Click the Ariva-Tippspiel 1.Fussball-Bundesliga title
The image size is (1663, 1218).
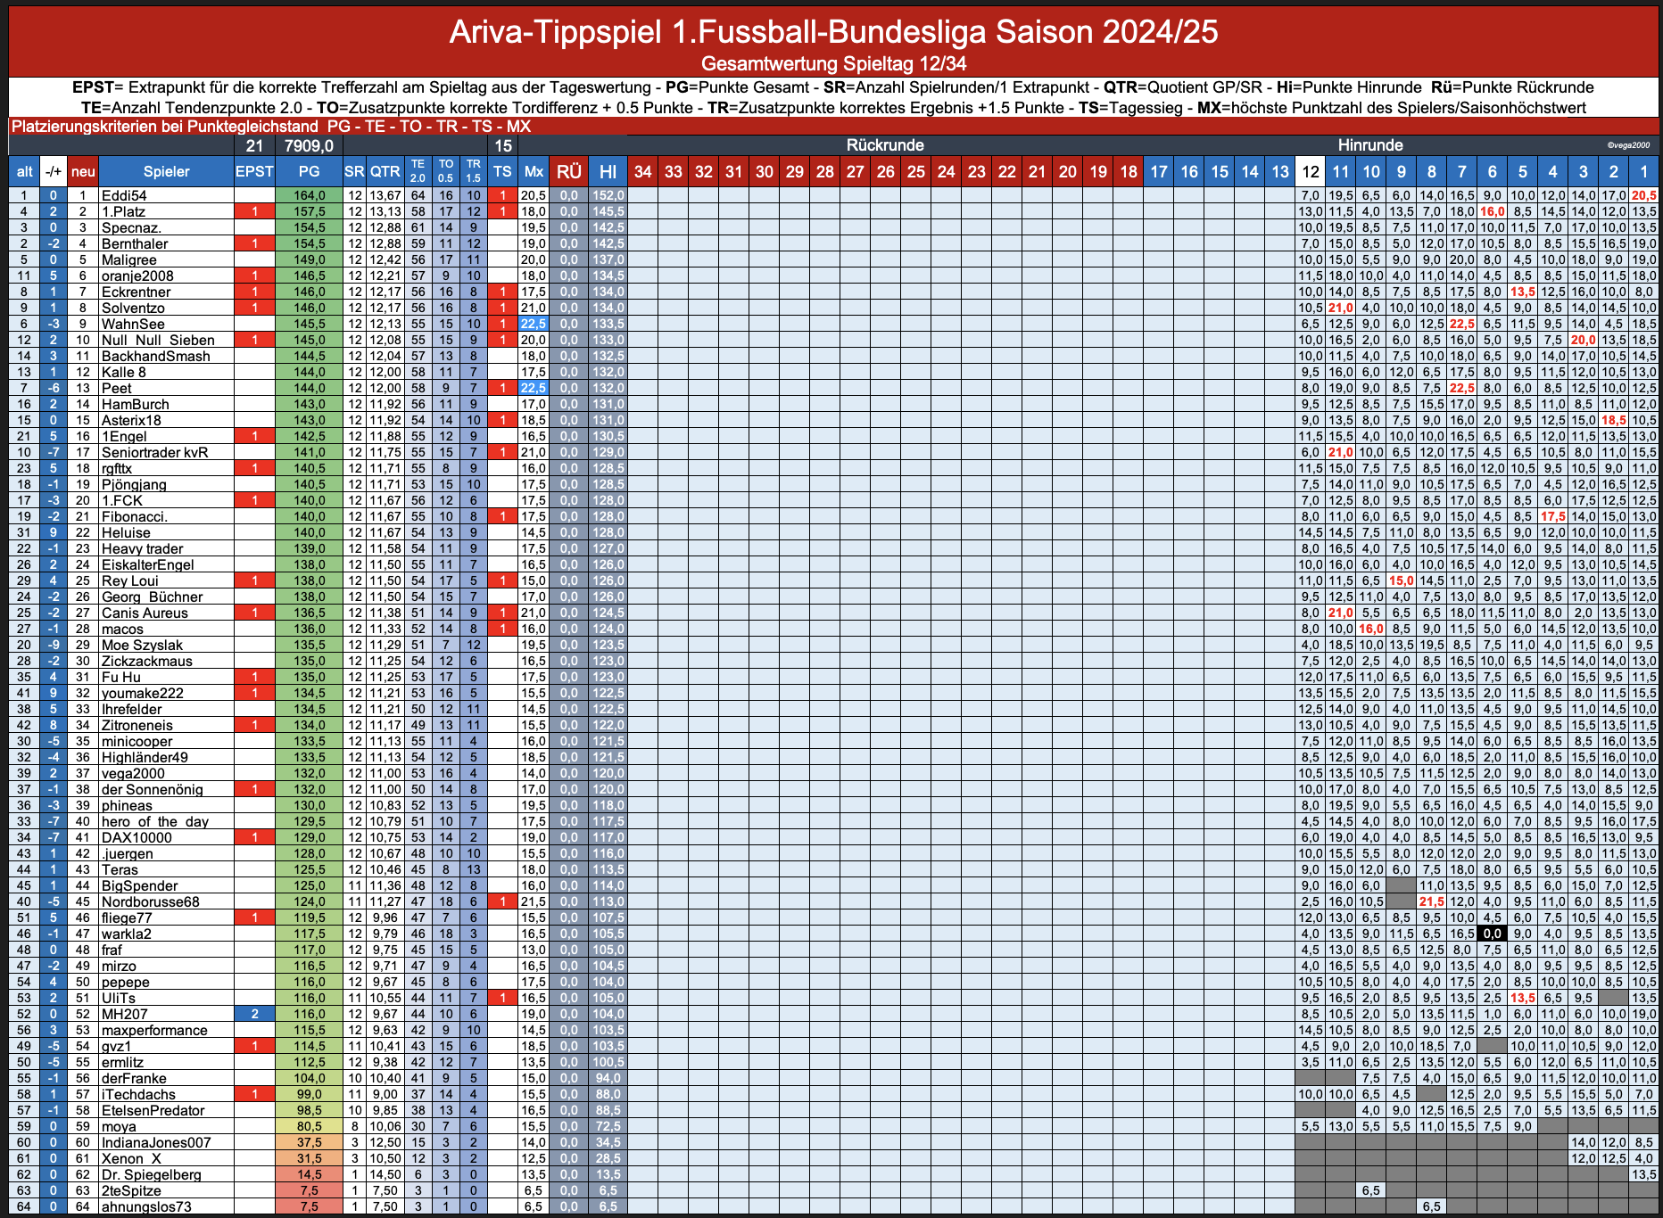coord(833,31)
